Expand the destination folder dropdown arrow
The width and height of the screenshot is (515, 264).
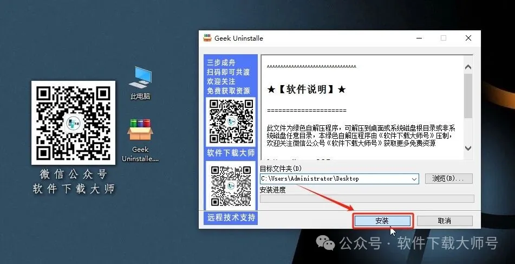[414, 179]
